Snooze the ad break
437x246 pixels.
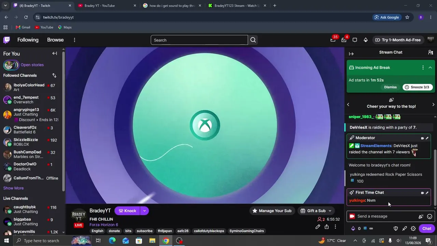point(418,87)
